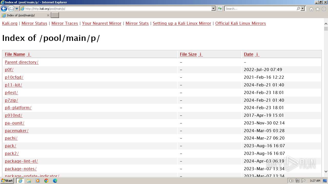Click the 3:27 AM taskbar clock
The image size is (328, 184).
click(x=315, y=181)
